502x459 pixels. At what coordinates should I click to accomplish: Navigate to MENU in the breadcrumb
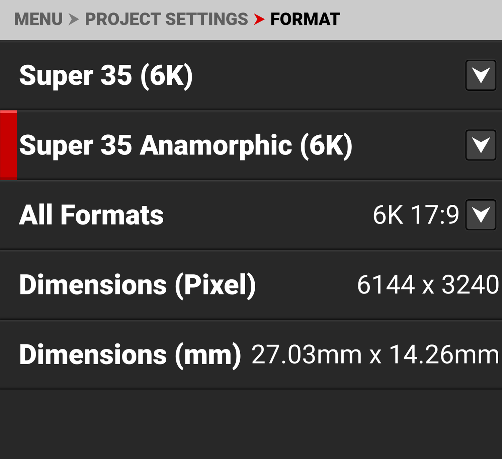(x=38, y=19)
